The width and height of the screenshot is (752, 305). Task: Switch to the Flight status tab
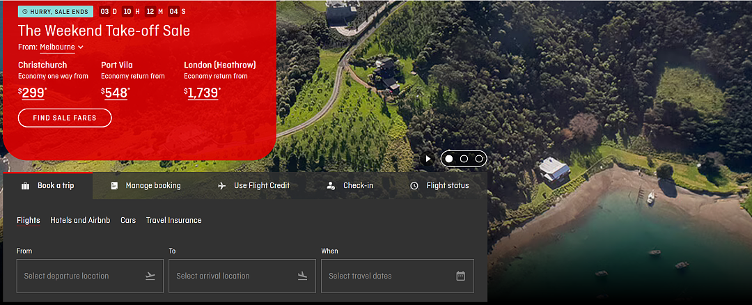pos(439,186)
